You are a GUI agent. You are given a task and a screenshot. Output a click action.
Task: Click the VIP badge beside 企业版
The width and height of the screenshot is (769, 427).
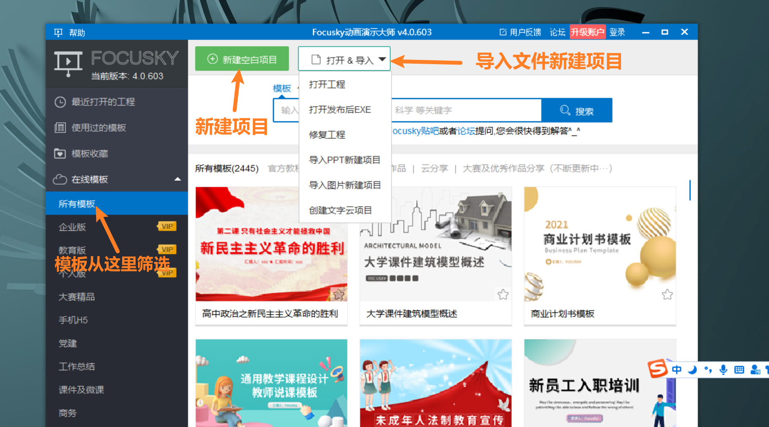[167, 226]
